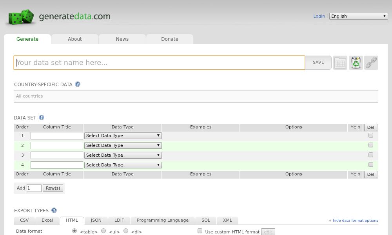This screenshot has height=235, width=392.
Task: Switch to the JSON export tab
Action: pyautogui.click(x=96, y=220)
